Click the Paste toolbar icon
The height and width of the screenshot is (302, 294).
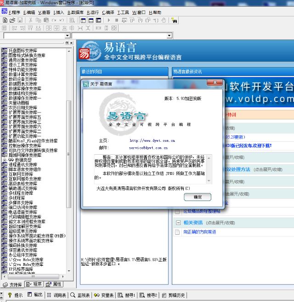click(x=46, y=20)
